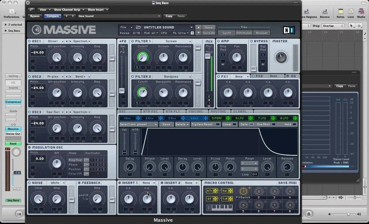Click the Attributes view button
Image resolution: width=369 pixels, height=224 pixels.
[244, 33]
